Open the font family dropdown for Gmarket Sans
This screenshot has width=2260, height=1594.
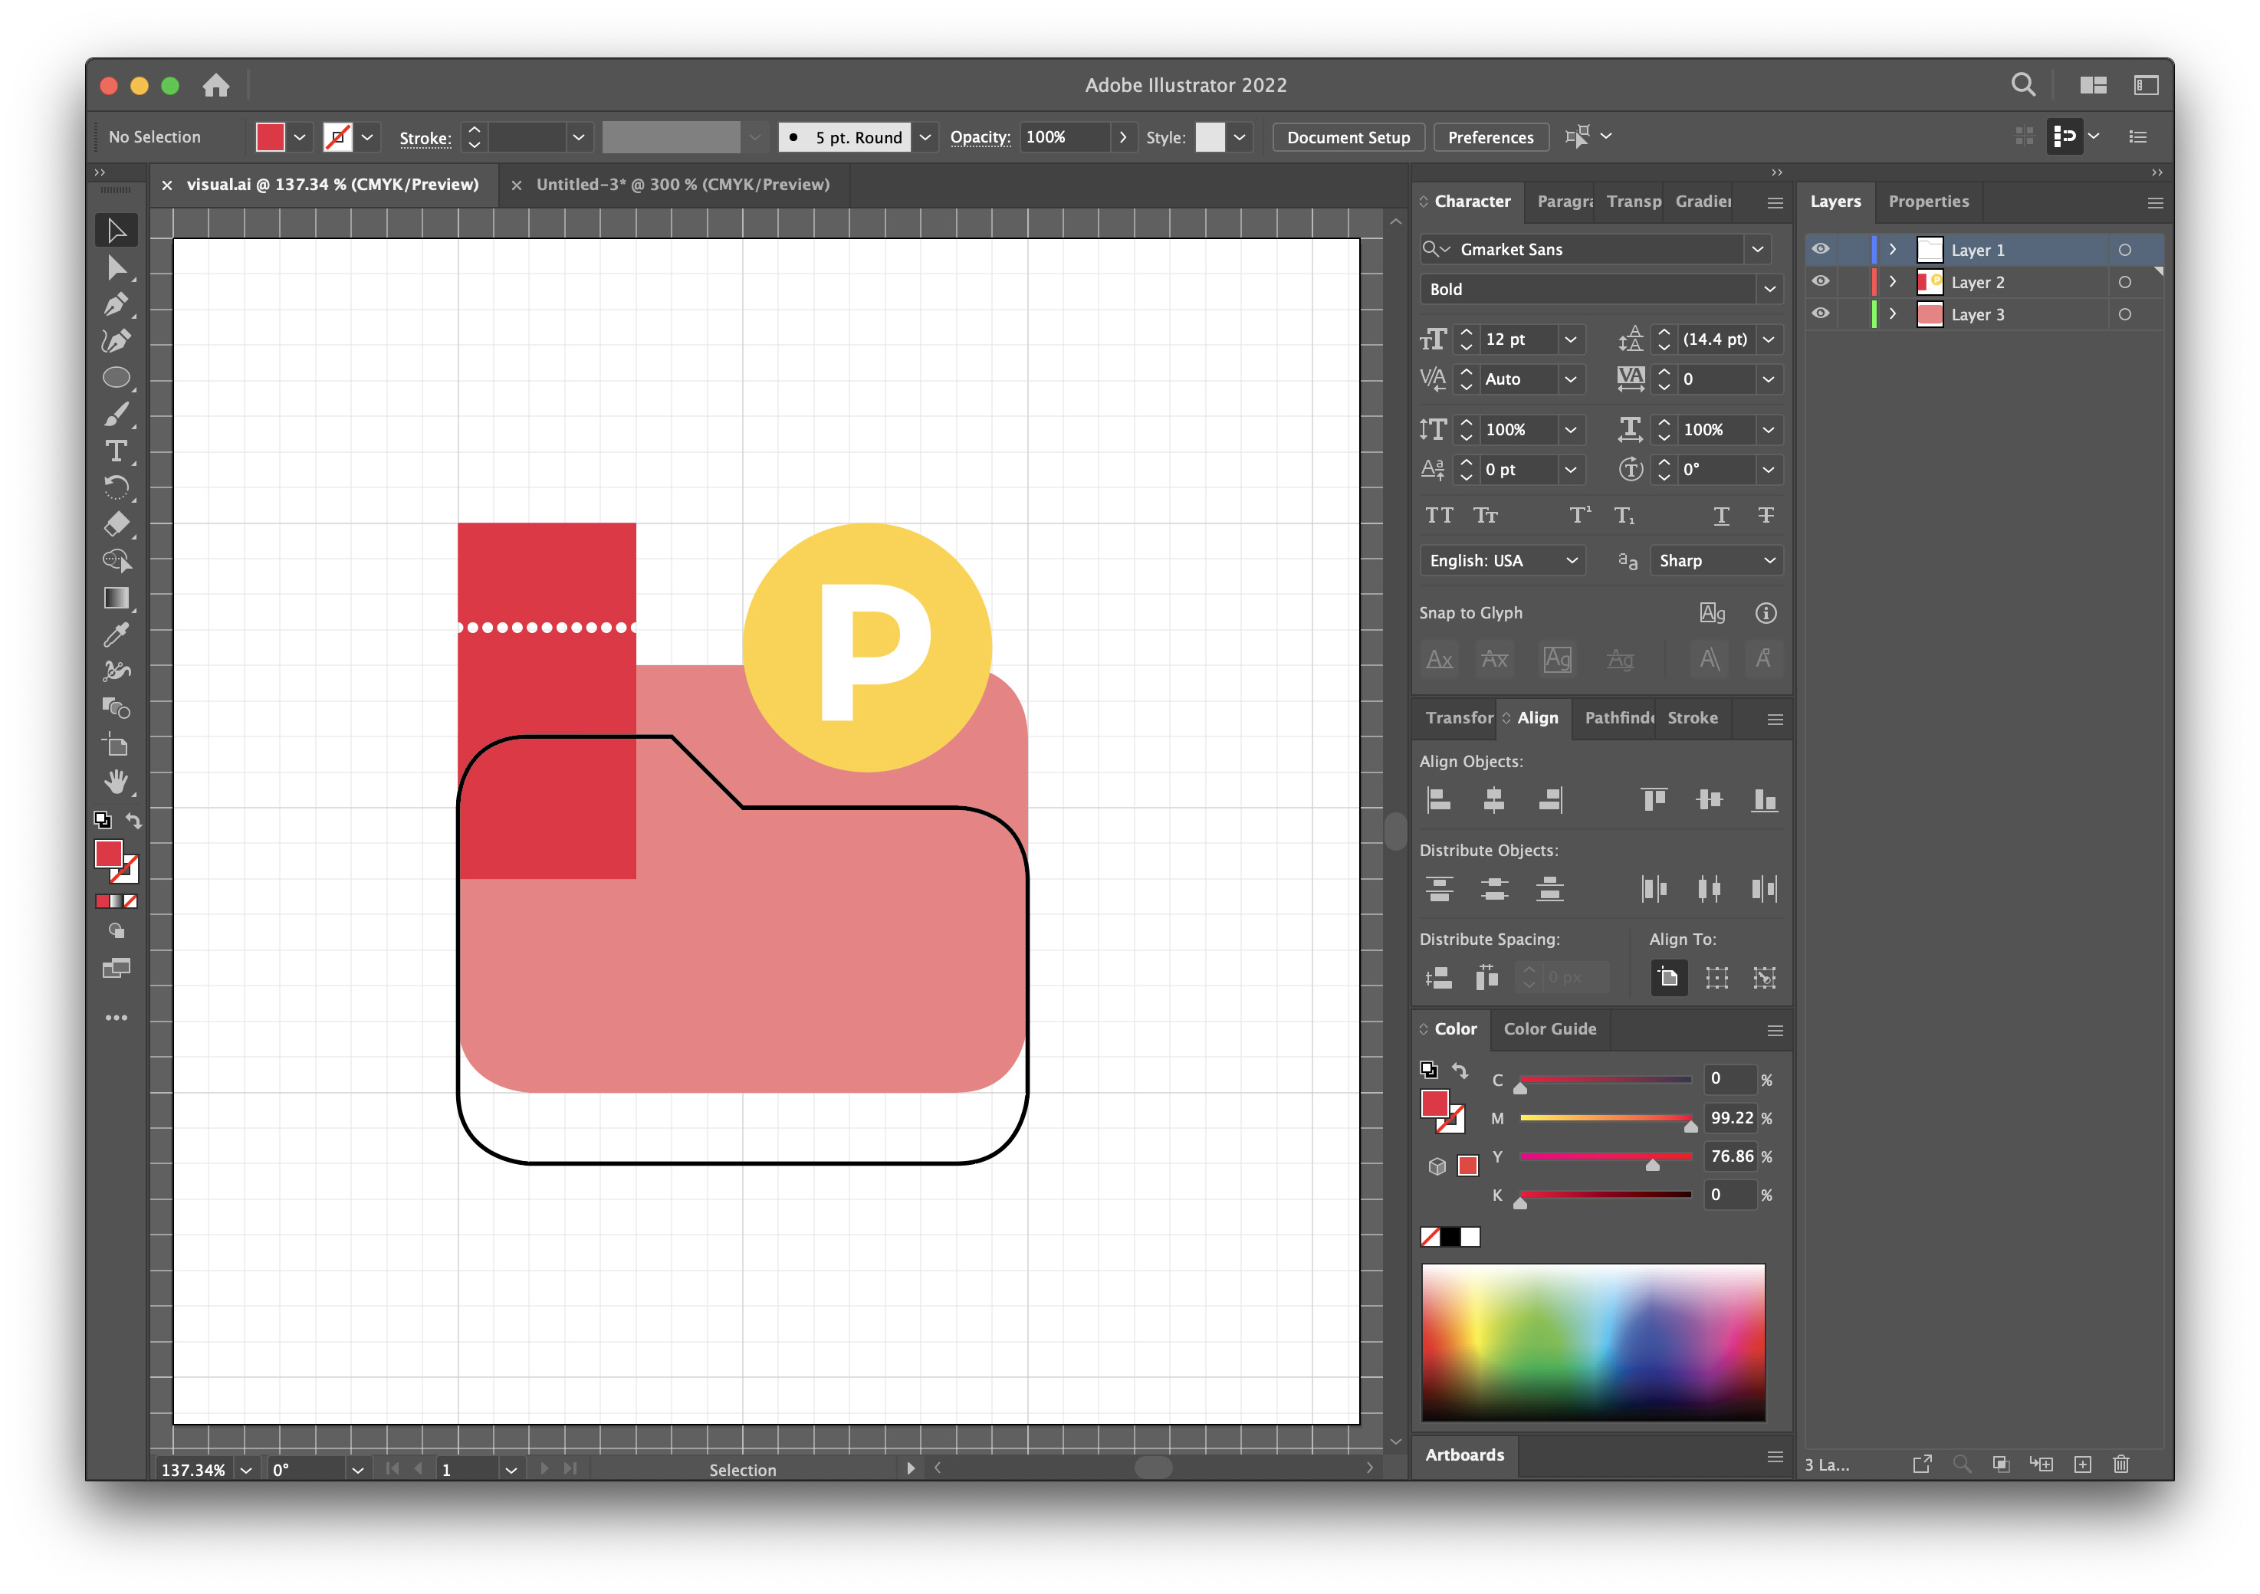coord(1757,249)
